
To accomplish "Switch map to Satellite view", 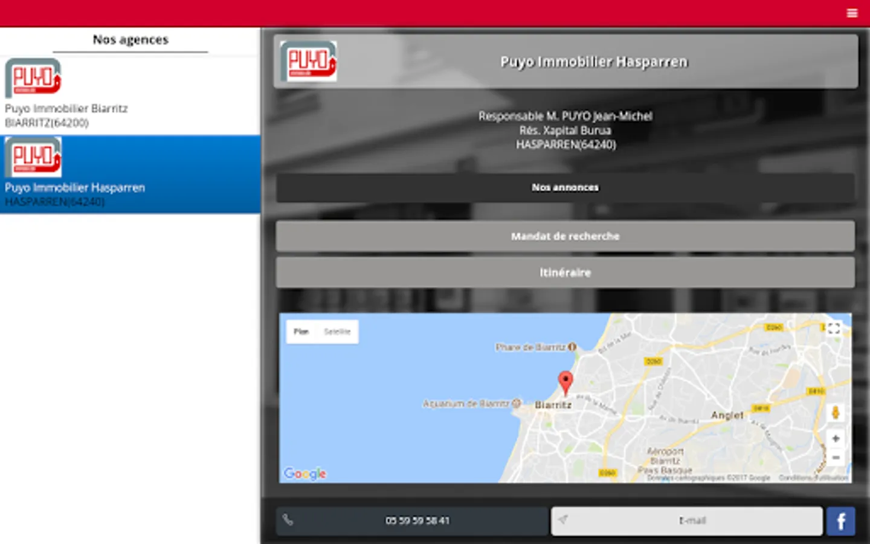I will (337, 331).
